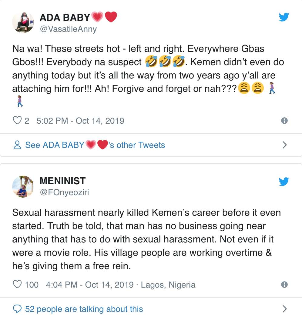Expand chevron next to 52 people talking
Screen dimensions: 302x317
284,309
